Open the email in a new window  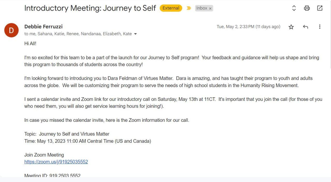click(x=320, y=8)
